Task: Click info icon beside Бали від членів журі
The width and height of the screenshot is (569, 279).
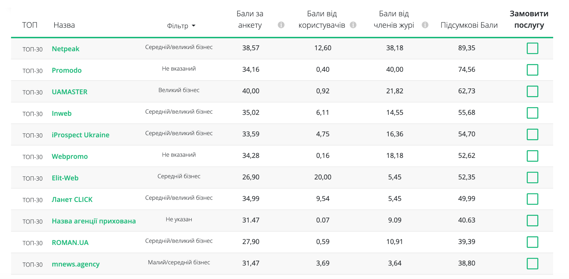Action: tap(425, 25)
